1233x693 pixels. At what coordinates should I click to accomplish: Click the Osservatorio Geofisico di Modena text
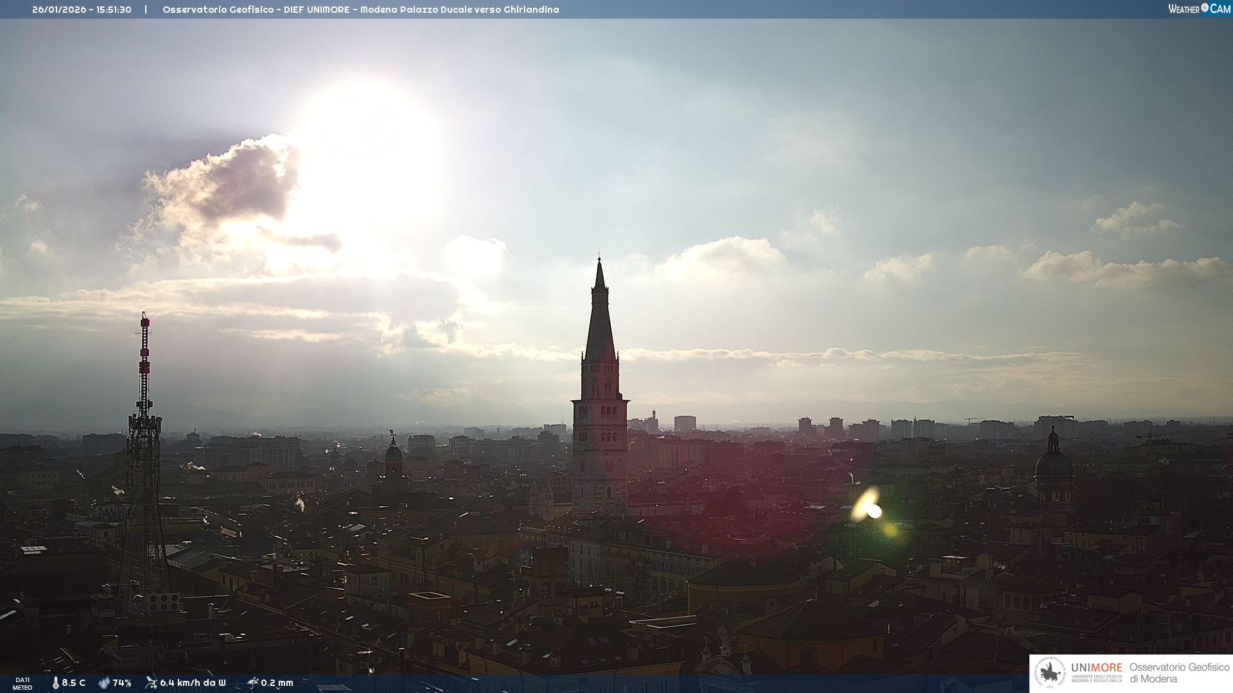pos(1179,672)
